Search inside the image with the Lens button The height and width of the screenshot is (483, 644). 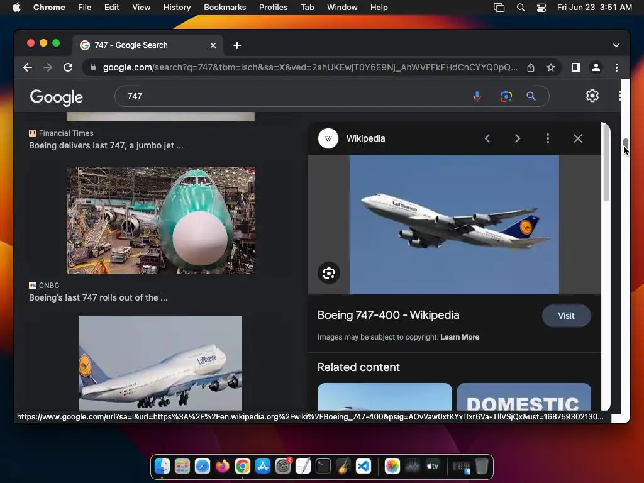pyautogui.click(x=328, y=273)
